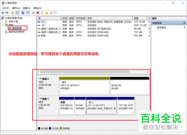This screenshot has width=187, height=135.
Task: Click the 450 MB capacity cell
Action: 138,36
